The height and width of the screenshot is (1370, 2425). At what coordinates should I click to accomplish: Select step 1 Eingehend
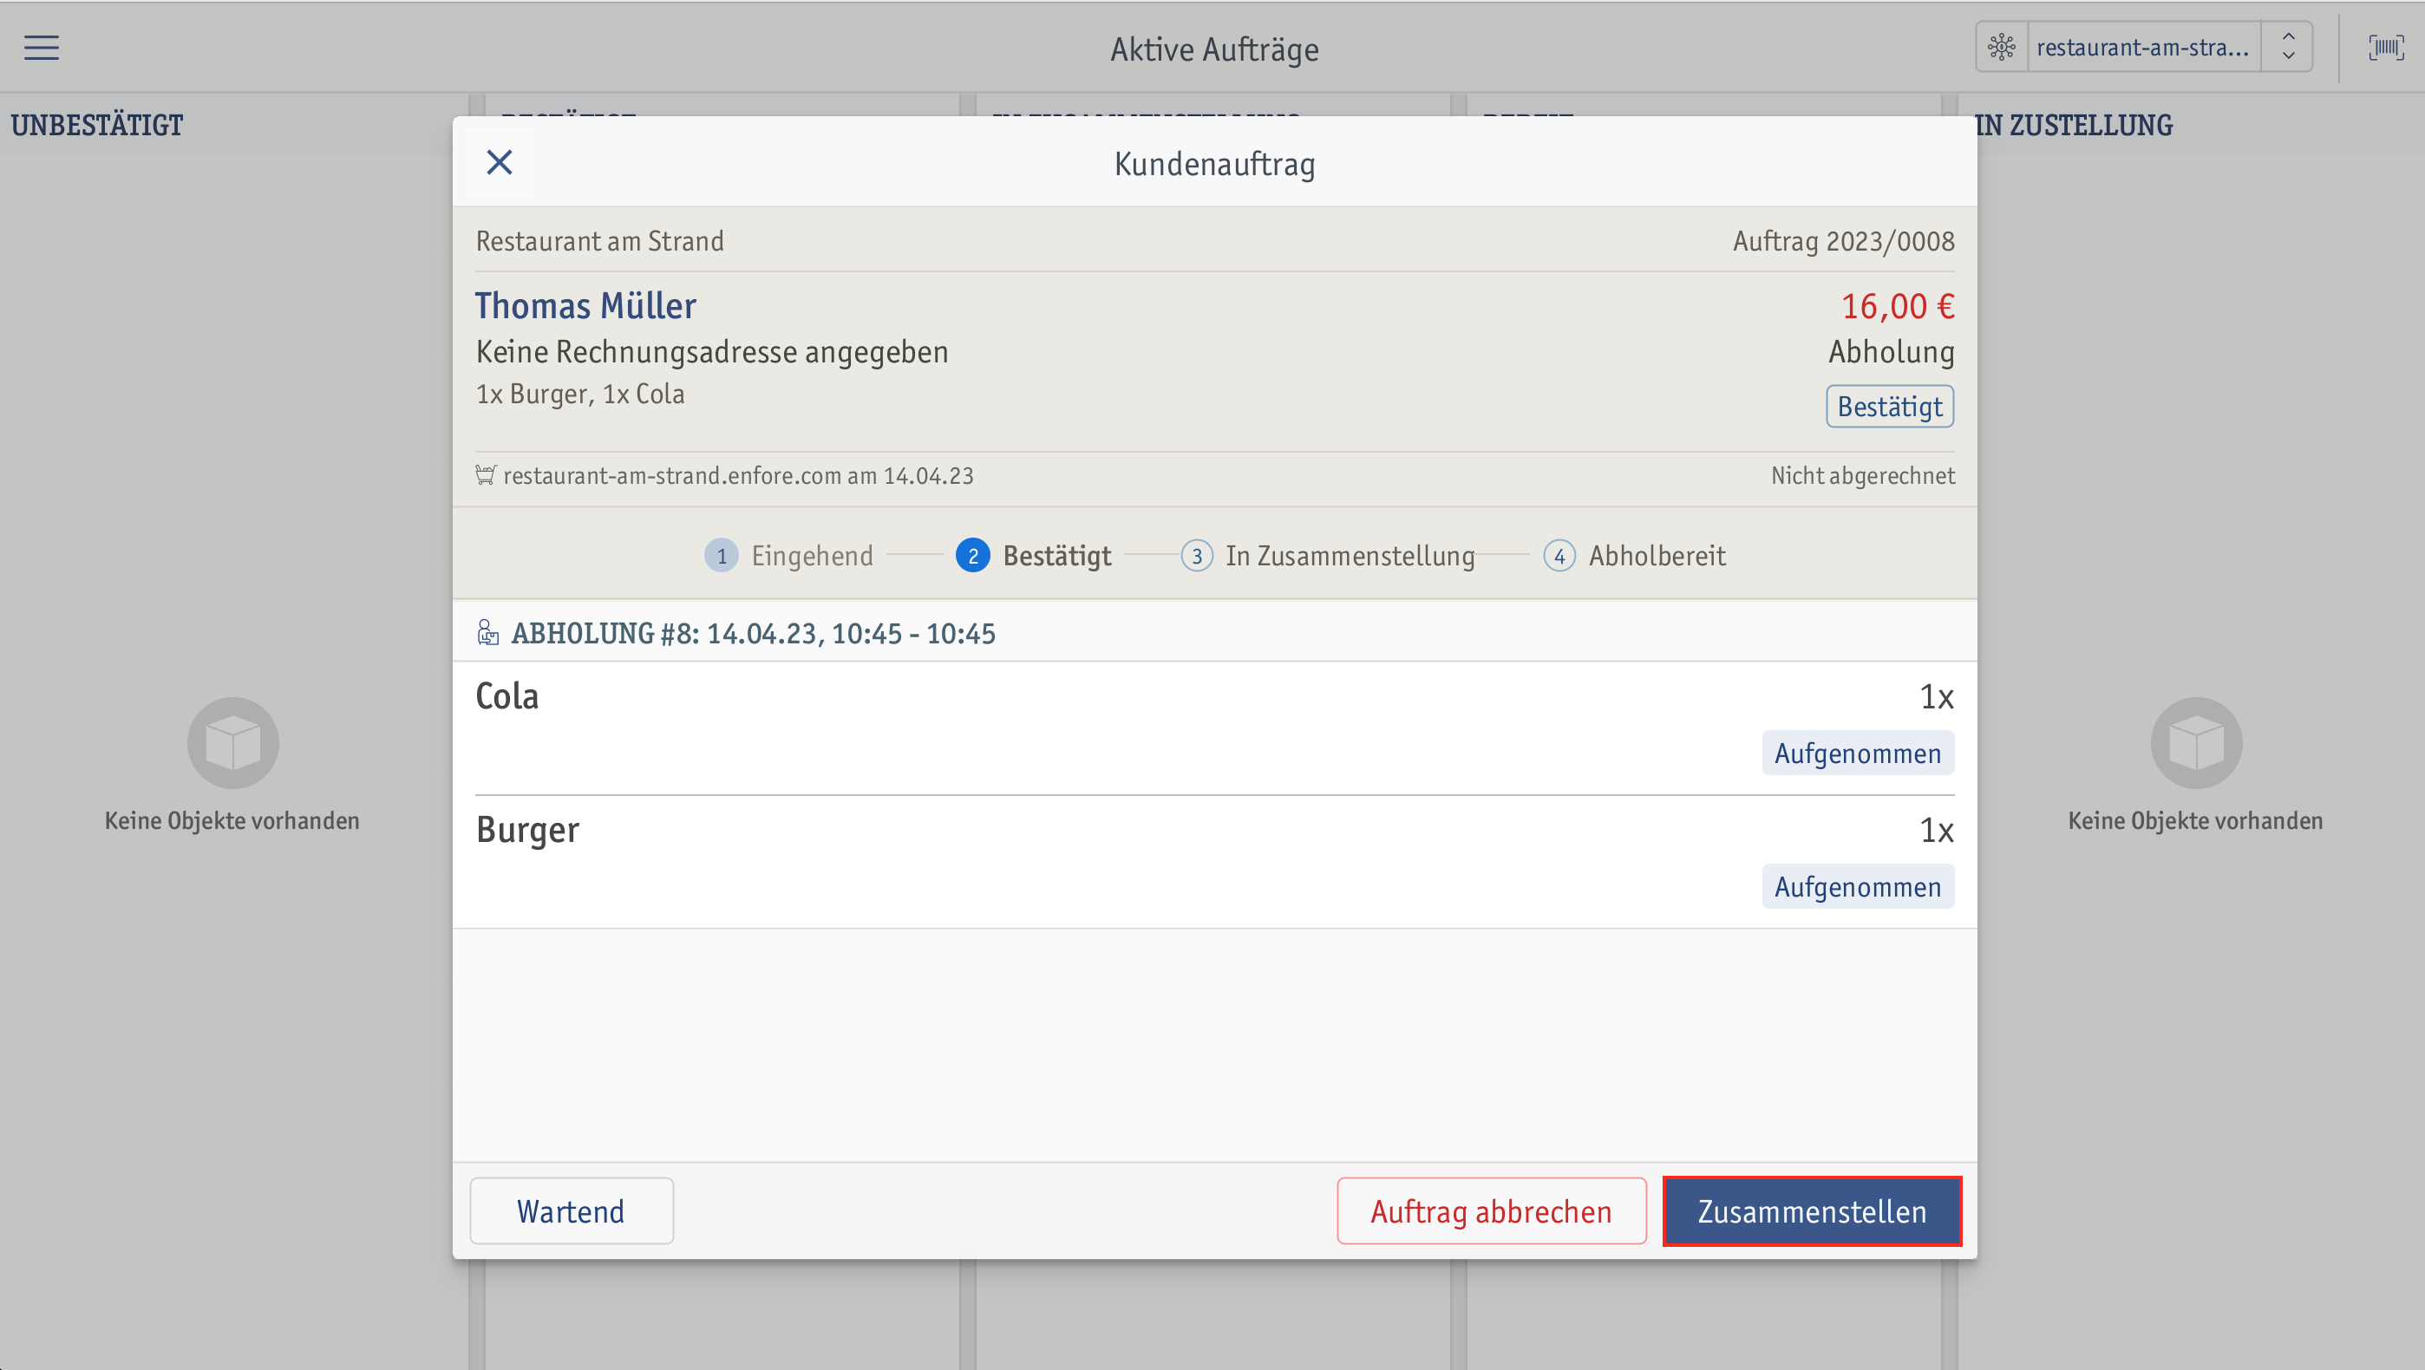[789, 556]
